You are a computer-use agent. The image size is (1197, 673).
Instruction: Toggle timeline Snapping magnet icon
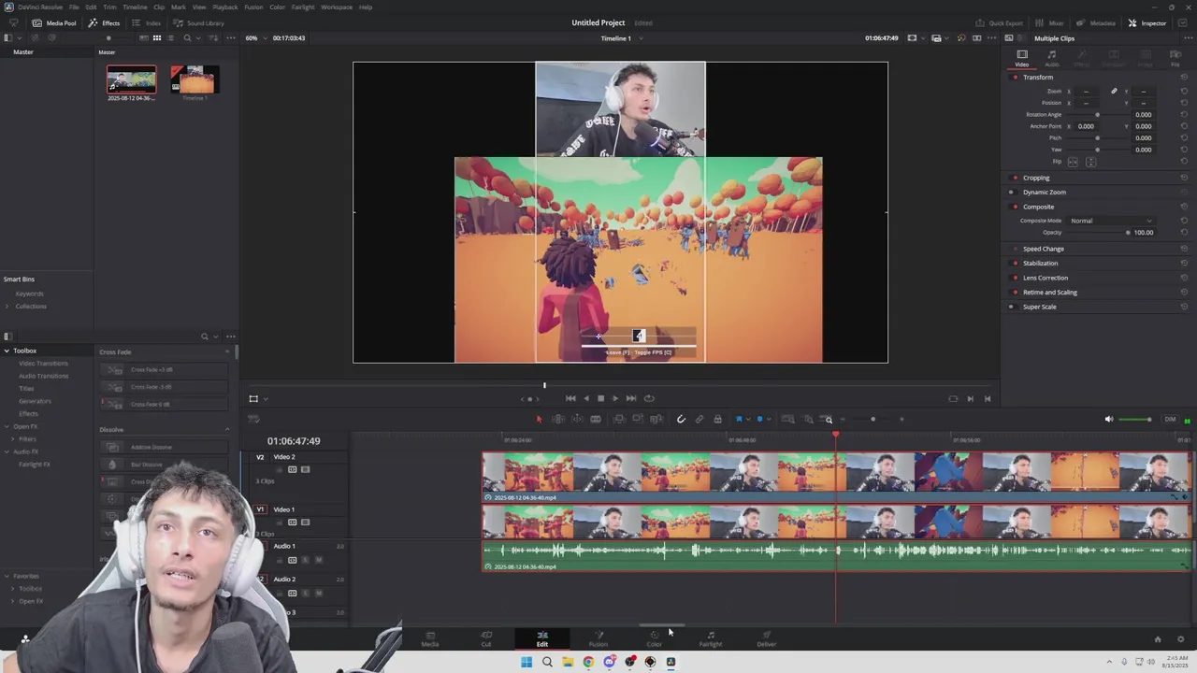point(681,419)
